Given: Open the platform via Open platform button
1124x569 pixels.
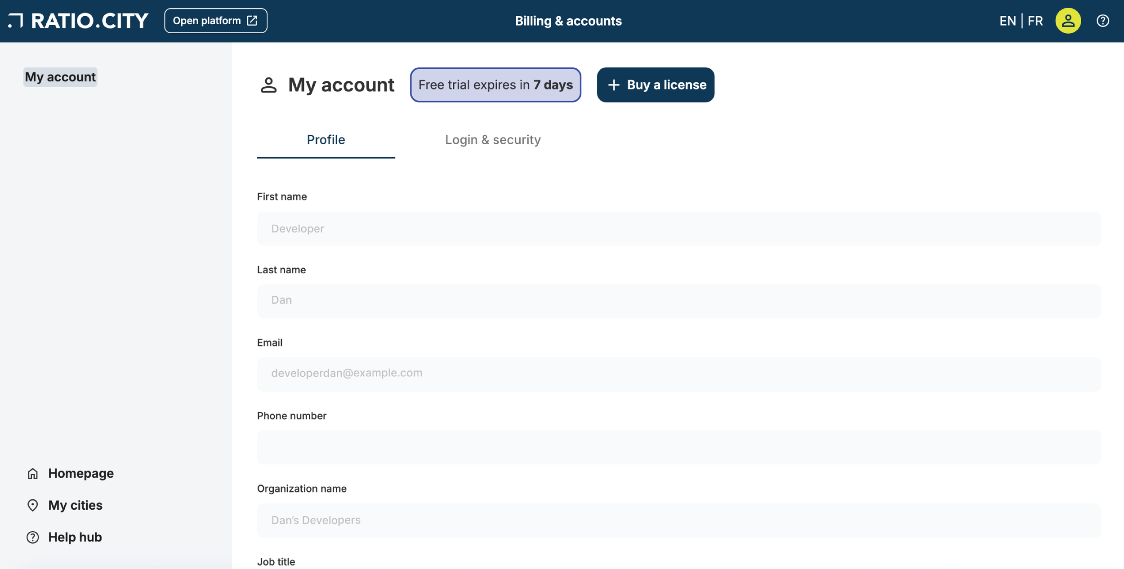Looking at the screenshot, I should pos(215,20).
